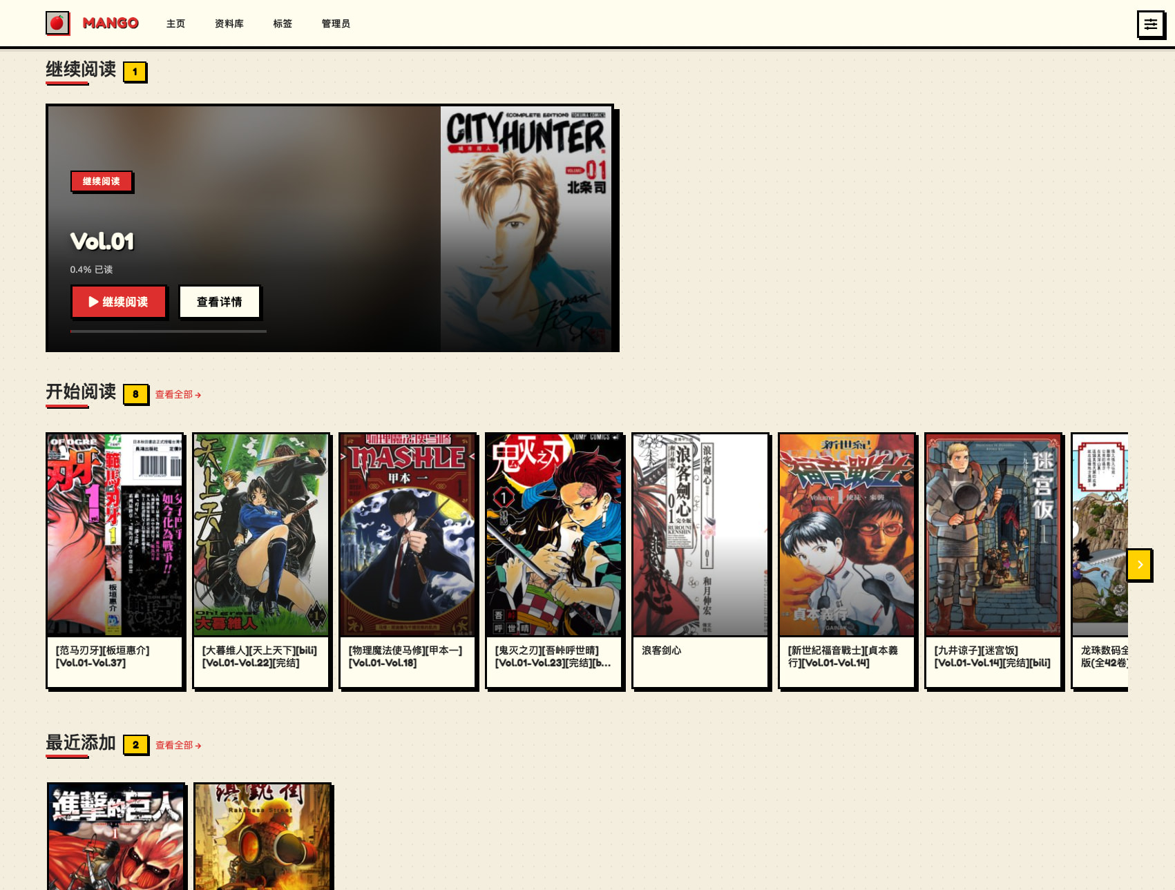The width and height of the screenshot is (1175, 890).
Task: Open the 新世紀福音戰士 manga cover
Action: coord(847,534)
